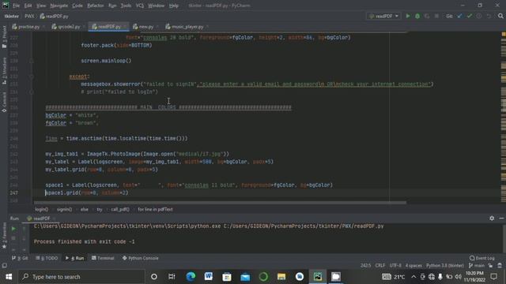The image size is (506, 284).
Task: Rollback changes with Git revert icon
Action: coord(489,16)
